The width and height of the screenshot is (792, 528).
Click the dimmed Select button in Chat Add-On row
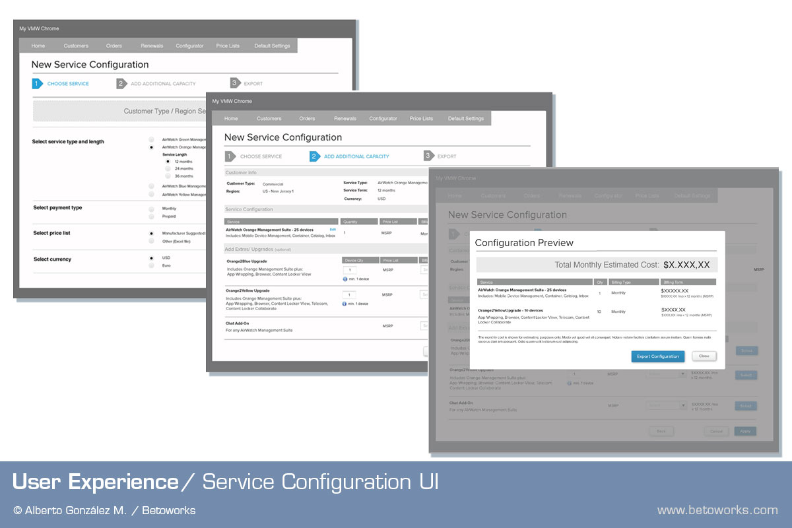pos(746,406)
